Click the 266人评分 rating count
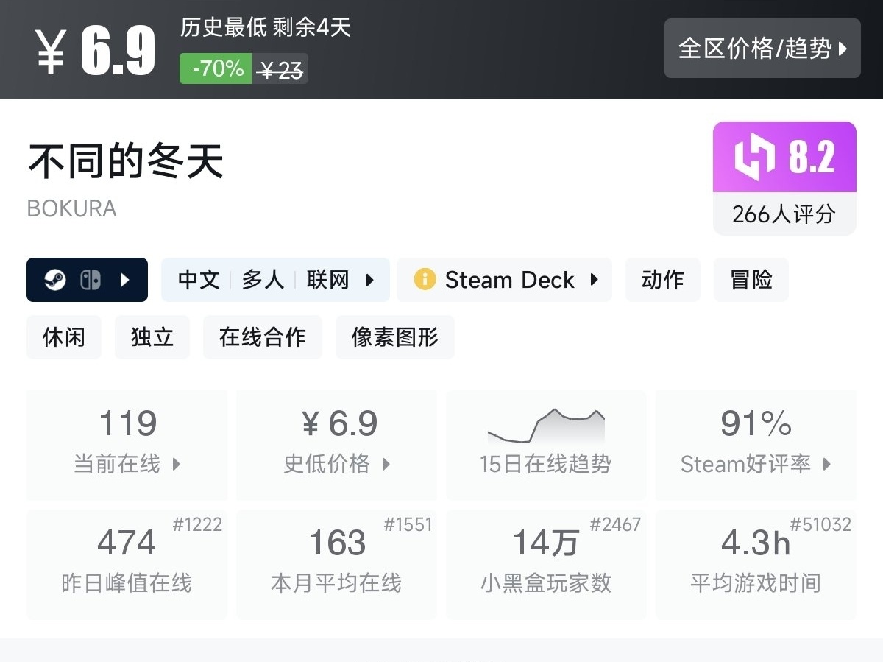This screenshot has height=662, width=883. tap(784, 214)
